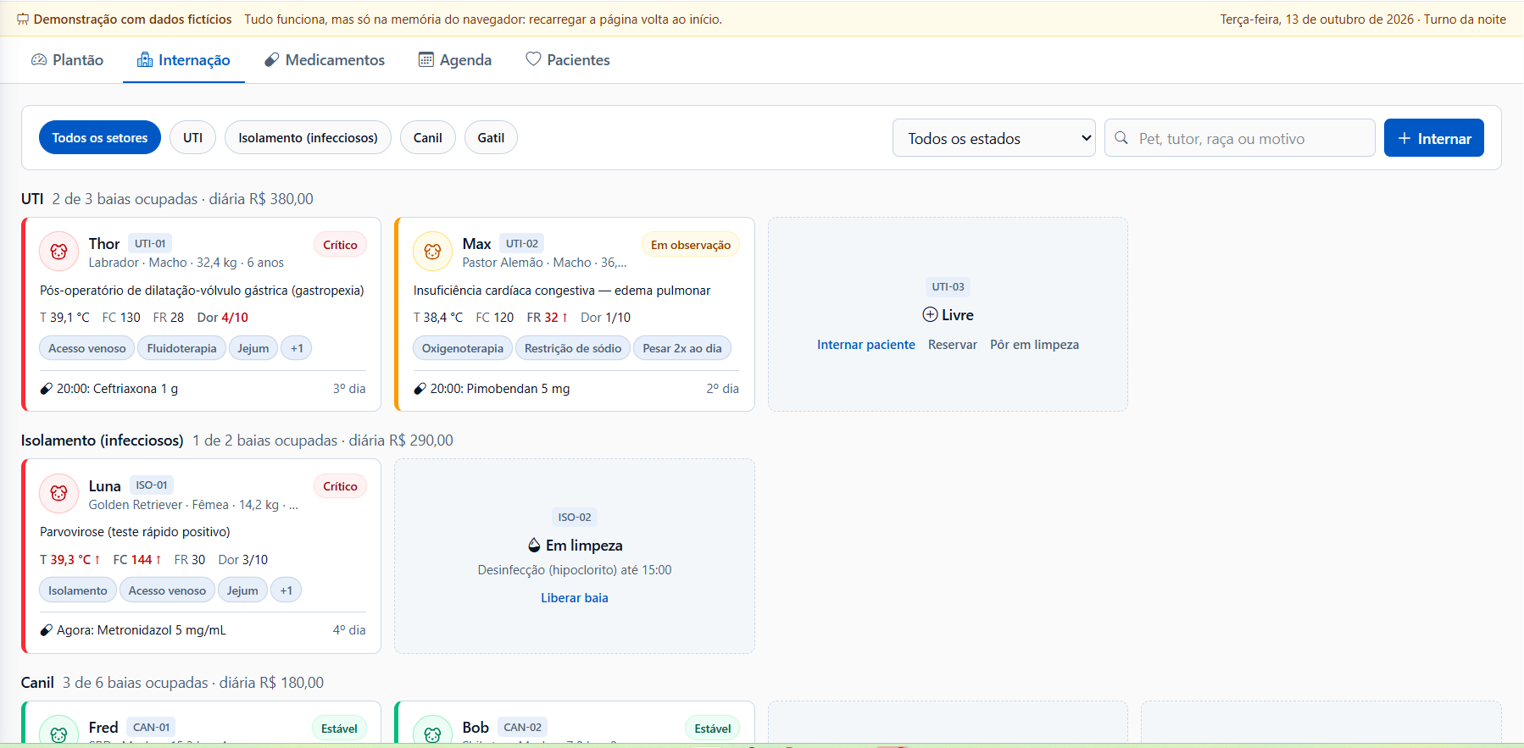This screenshot has width=1524, height=748.
Task: Filter the list by UTI sector
Action: point(193,137)
